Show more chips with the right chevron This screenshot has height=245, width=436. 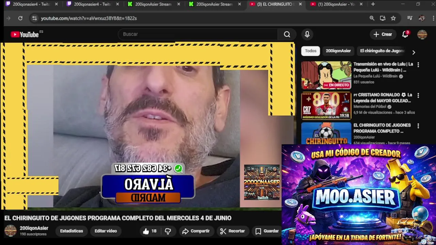[414, 52]
